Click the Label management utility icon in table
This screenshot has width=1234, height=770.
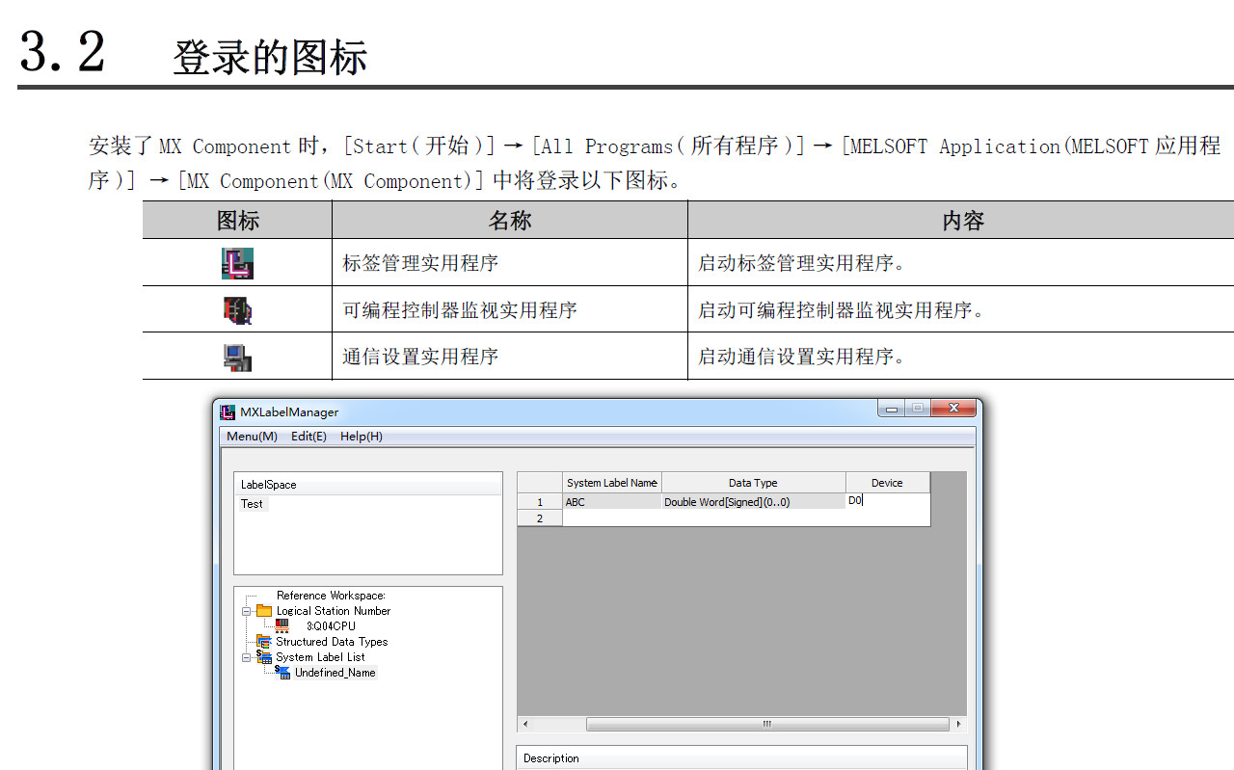pyautogui.click(x=237, y=263)
